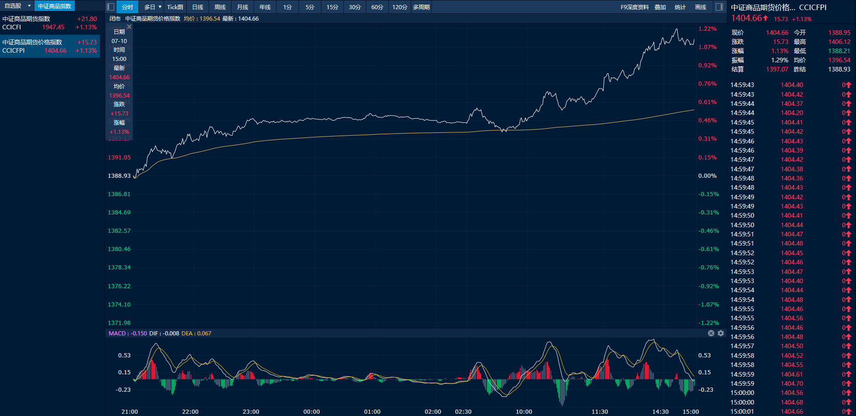Click the tick price 1404.70
The image size is (856, 416).
[792, 383]
